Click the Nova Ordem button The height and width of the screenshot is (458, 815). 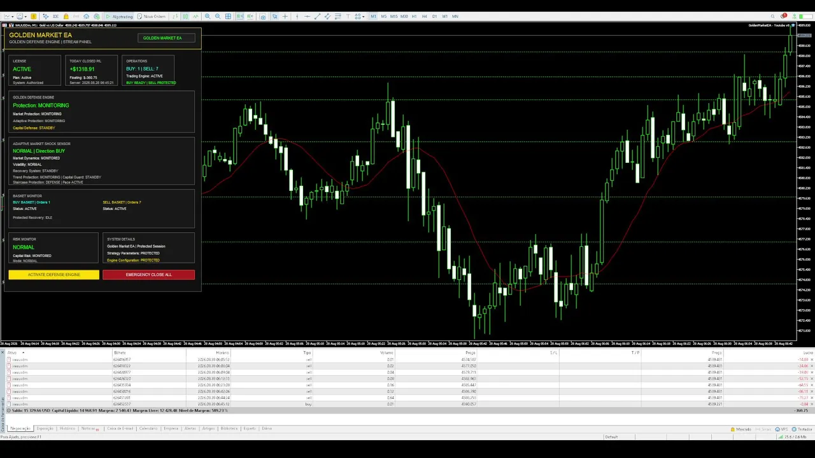tap(152, 17)
